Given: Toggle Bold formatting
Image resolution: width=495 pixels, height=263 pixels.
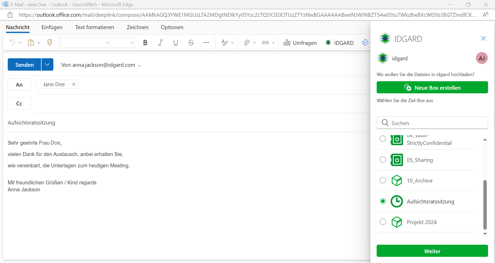Looking at the screenshot, I should 145,43.
